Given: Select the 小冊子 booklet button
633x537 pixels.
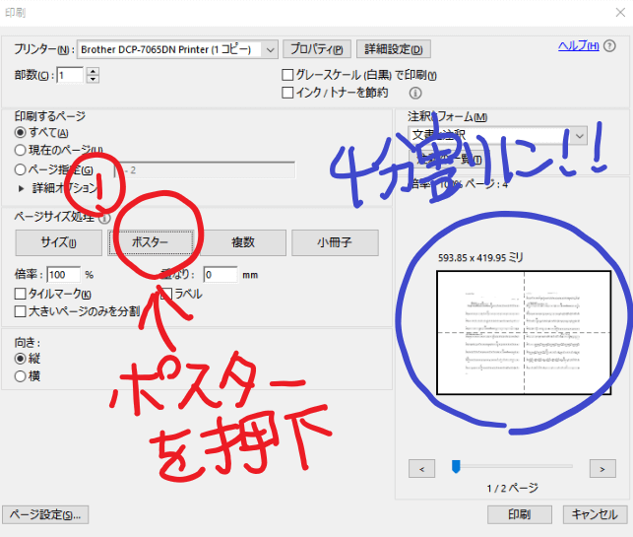Looking at the screenshot, I should pyautogui.click(x=335, y=242).
